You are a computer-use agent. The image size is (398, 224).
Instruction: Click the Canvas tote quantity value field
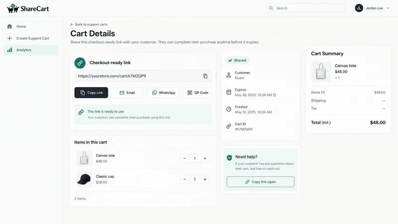[195, 158]
